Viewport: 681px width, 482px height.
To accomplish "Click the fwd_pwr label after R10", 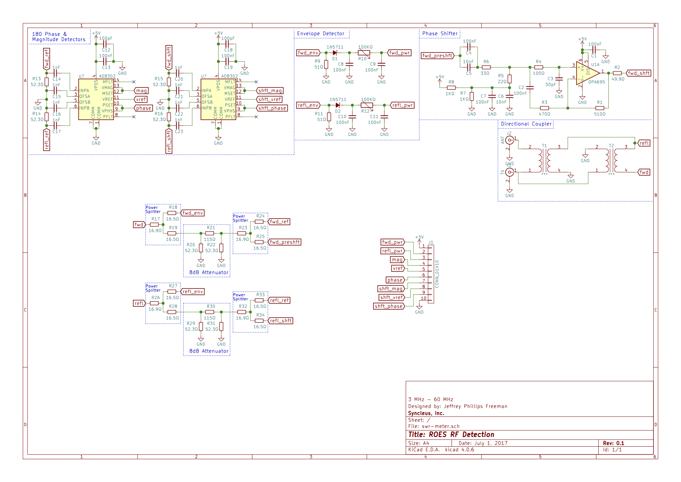I will pyautogui.click(x=400, y=53).
